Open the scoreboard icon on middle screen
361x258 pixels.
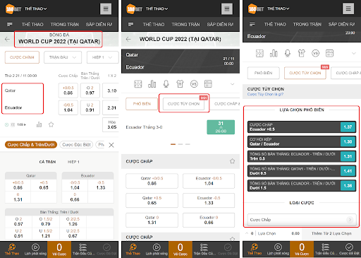click(x=208, y=84)
